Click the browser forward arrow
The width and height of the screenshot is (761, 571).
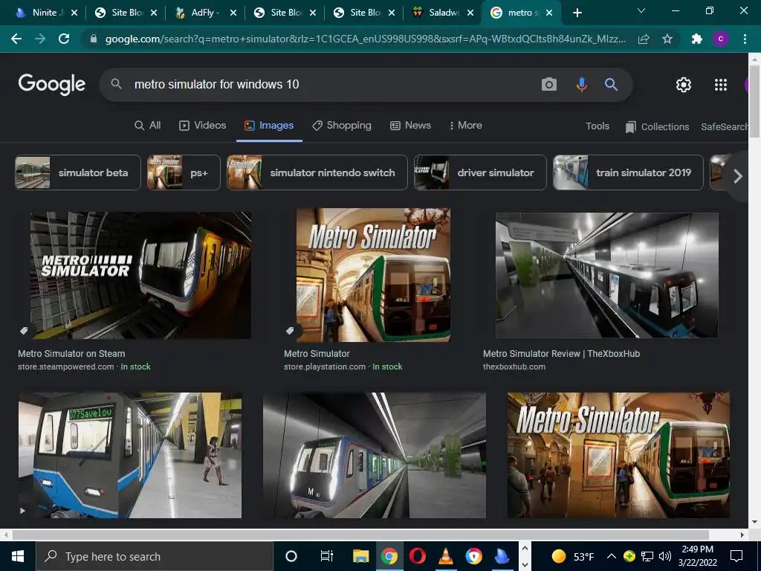pos(40,39)
